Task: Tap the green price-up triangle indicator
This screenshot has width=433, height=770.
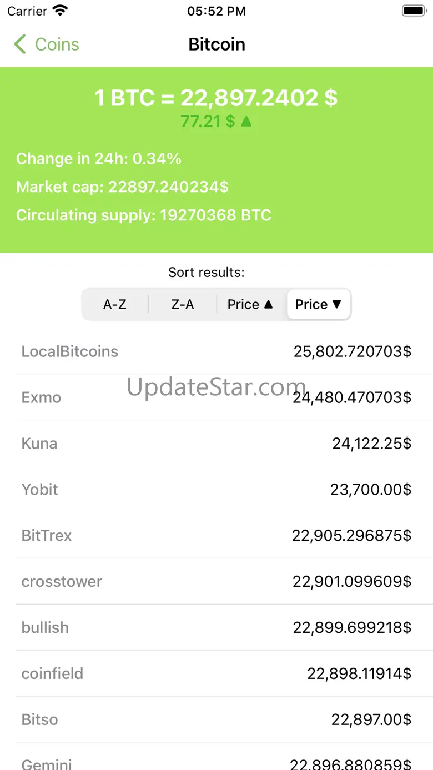Action: point(246,121)
